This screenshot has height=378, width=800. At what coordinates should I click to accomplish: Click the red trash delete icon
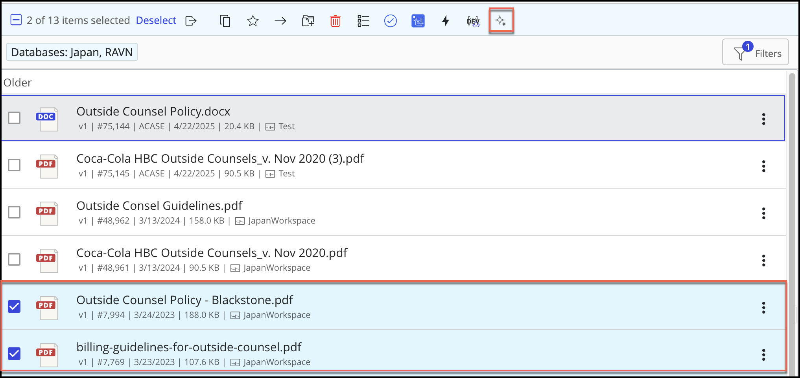tap(335, 21)
